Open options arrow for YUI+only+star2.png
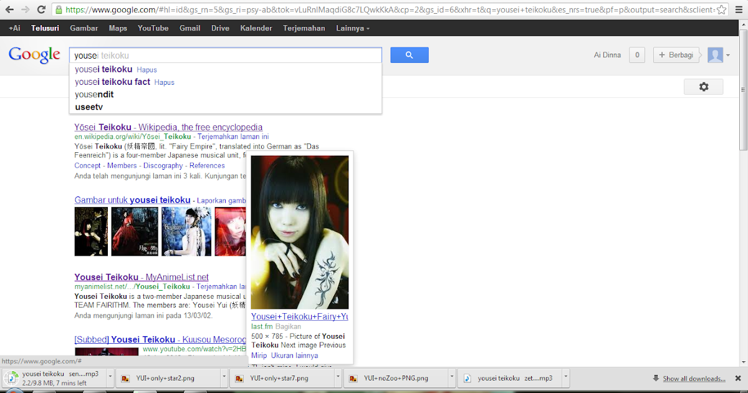This screenshot has width=748, height=393. tap(224, 378)
